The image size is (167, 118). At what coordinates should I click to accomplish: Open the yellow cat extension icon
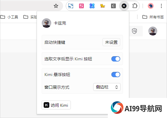[103, 6]
